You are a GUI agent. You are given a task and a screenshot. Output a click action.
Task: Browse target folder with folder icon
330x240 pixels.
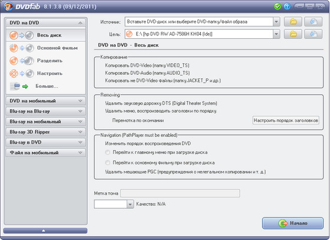[293, 34]
